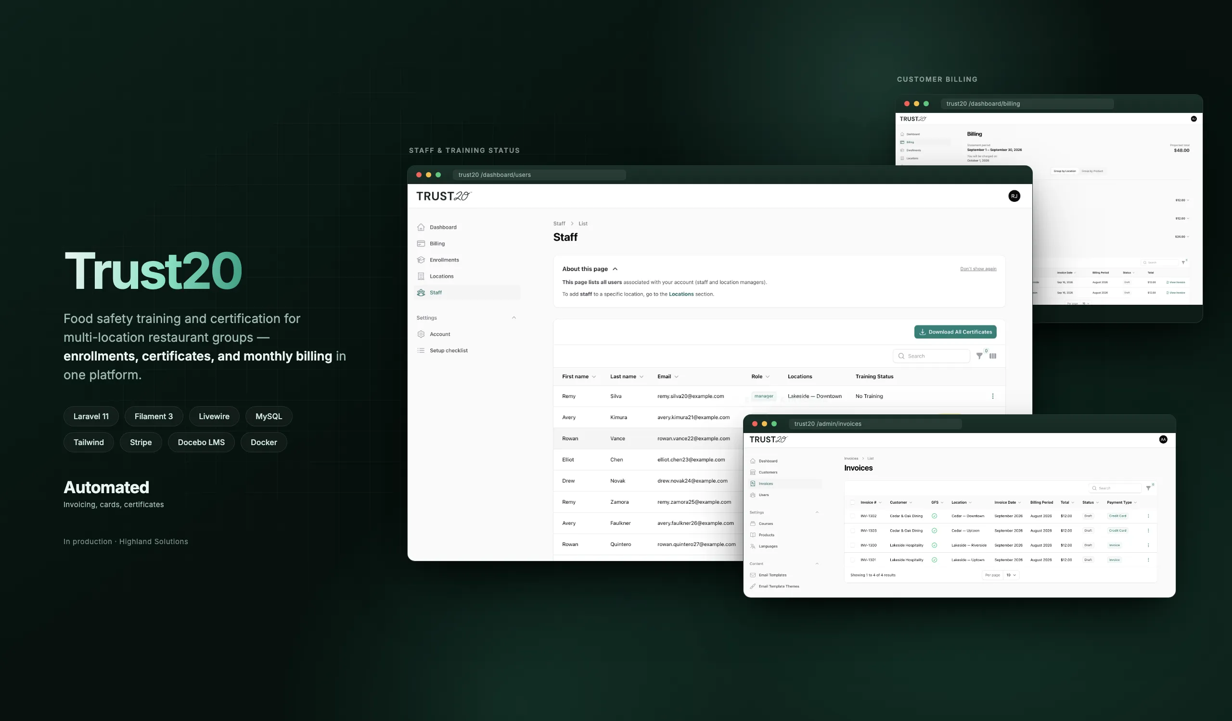Switch to Group by Product tab in Billing
The height and width of the screenshot is (721, 1232).
pyautogui.click(x=1092, y=171)
